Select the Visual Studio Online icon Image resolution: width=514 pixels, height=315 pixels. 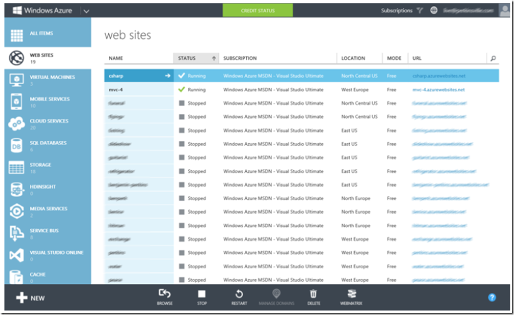[17, 255]
